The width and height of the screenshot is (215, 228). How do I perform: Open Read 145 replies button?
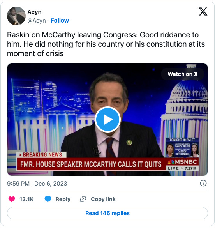107,213
